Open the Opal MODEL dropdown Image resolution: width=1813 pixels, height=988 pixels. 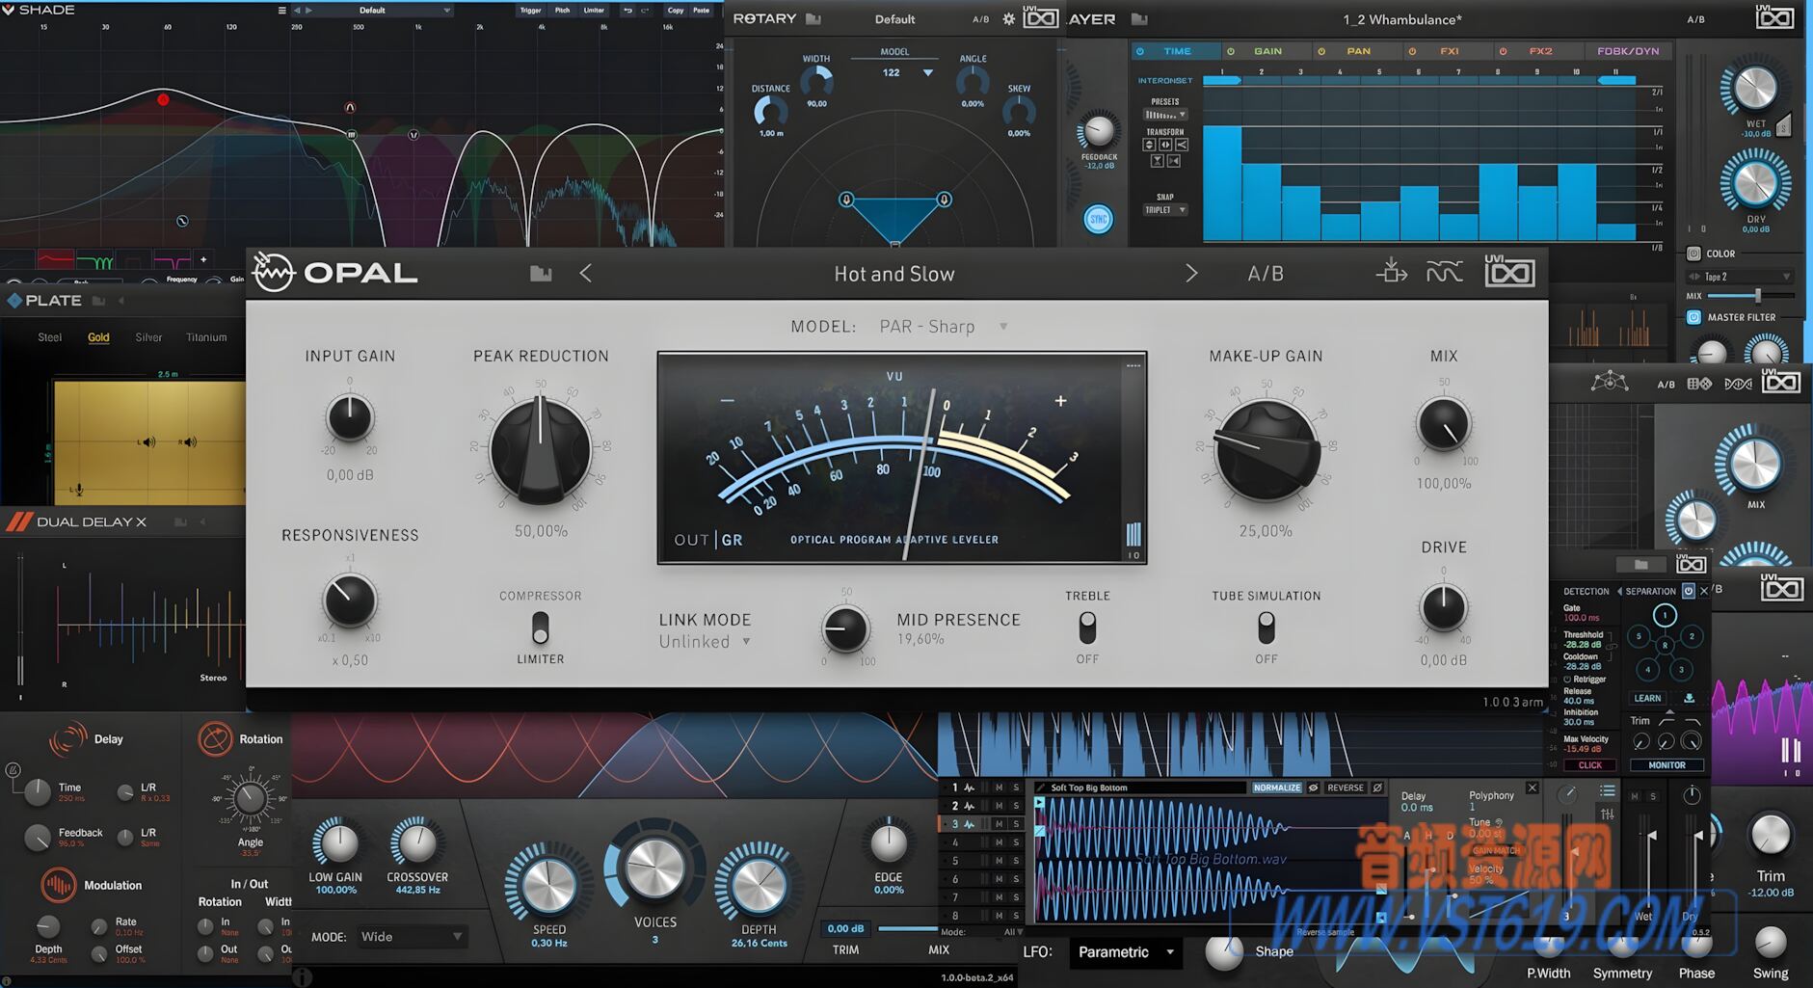(944, 326)
